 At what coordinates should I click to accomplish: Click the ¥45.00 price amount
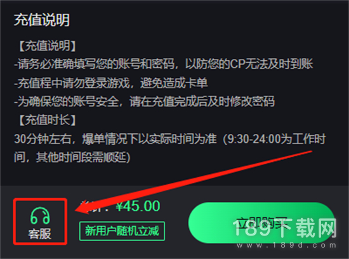click(x=138, y=206)
